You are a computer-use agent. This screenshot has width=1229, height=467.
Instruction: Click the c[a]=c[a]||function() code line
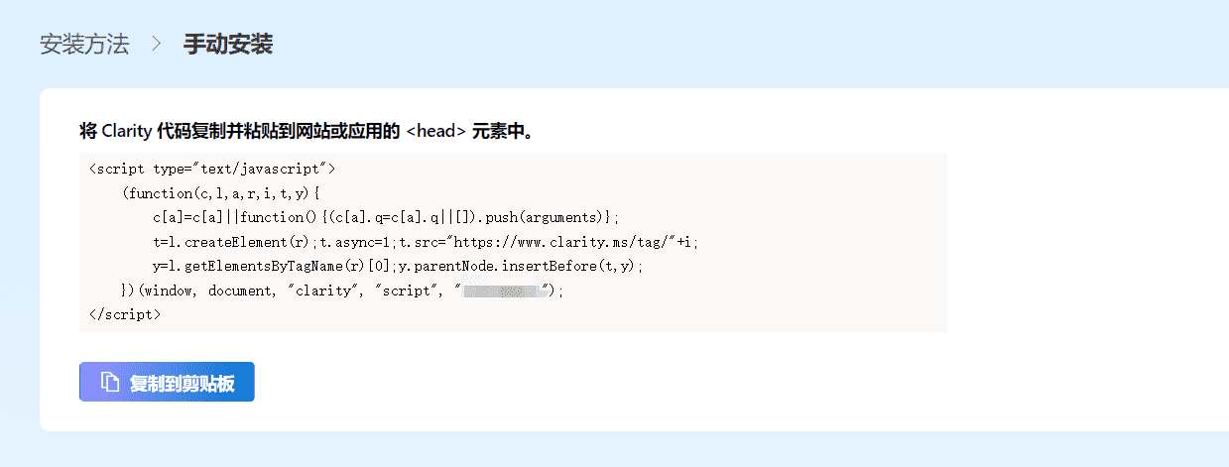(x=387, y=217)
